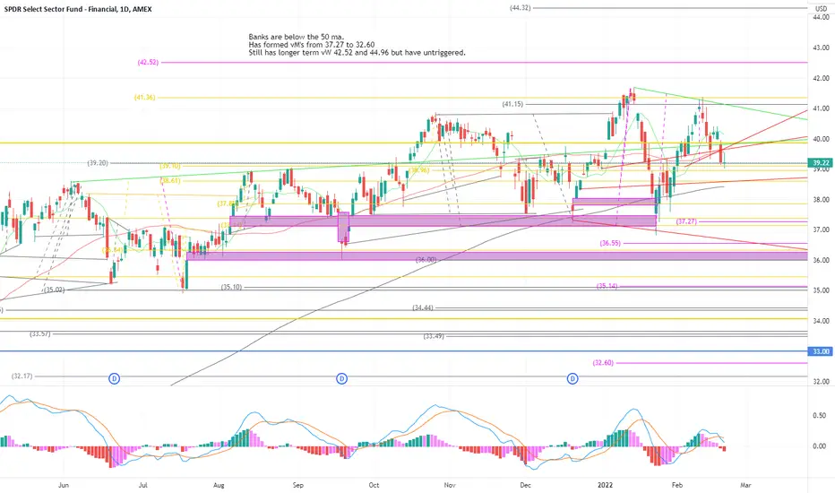Select the wide purple zone rectangle near 37.27
835x493 pixels.
[443, 221]
